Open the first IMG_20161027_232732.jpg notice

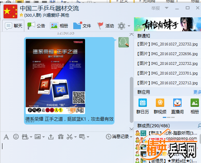(x=167, y=44)
